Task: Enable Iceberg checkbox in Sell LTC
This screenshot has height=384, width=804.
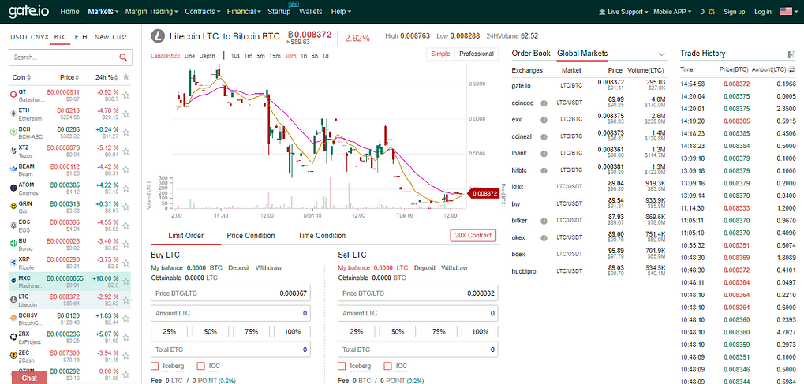Action: (x=342, y=366)
